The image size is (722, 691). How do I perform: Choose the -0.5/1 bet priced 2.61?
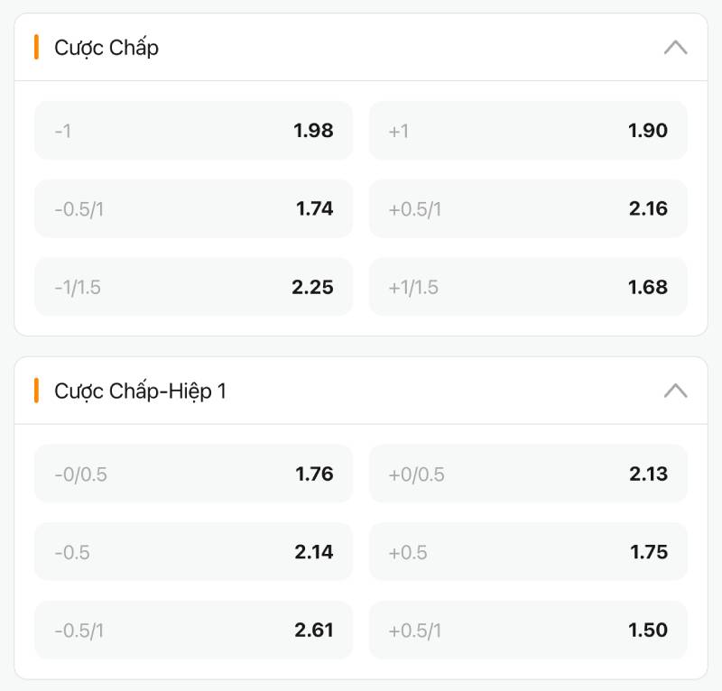point(193,630)
